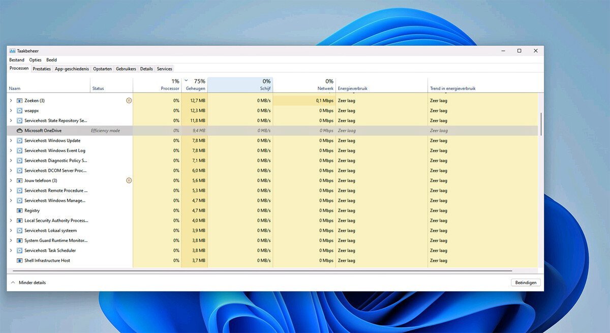610x333 pixels.
Task: Sort by the Status column header
Action: [111, 85]
